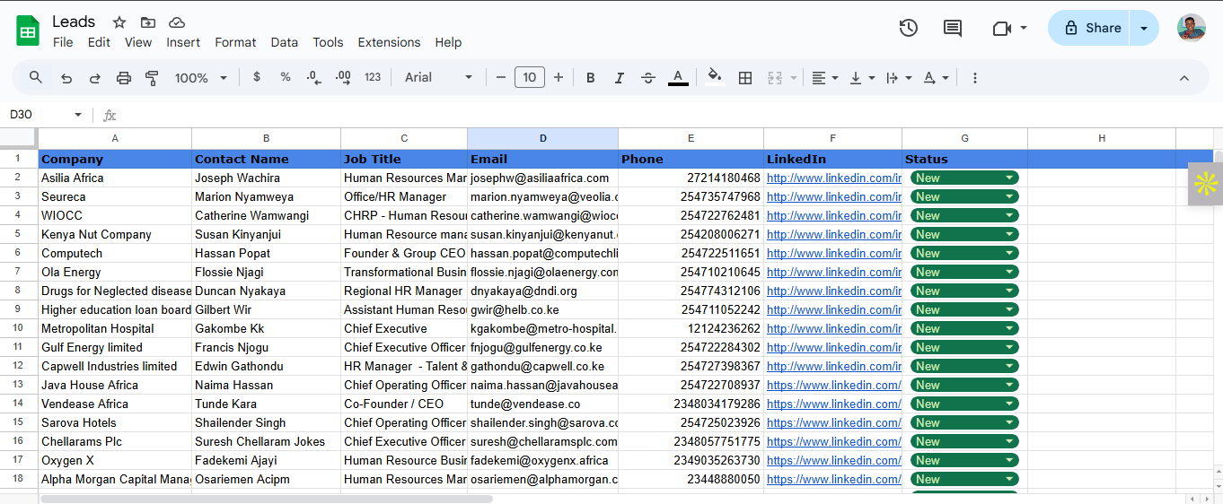
Task: Increase decimal places
Action: 343,78
